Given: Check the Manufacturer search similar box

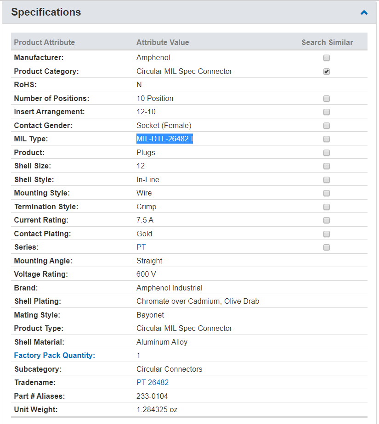Looking at the screenshot, I should [x=327, y=58].
